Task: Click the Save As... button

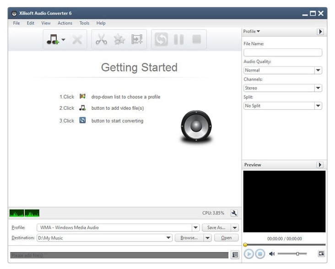Action: click(216, 227)
